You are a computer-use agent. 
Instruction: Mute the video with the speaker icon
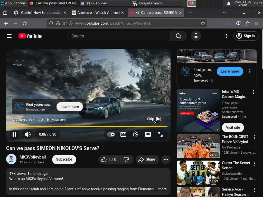click(28, 134)
